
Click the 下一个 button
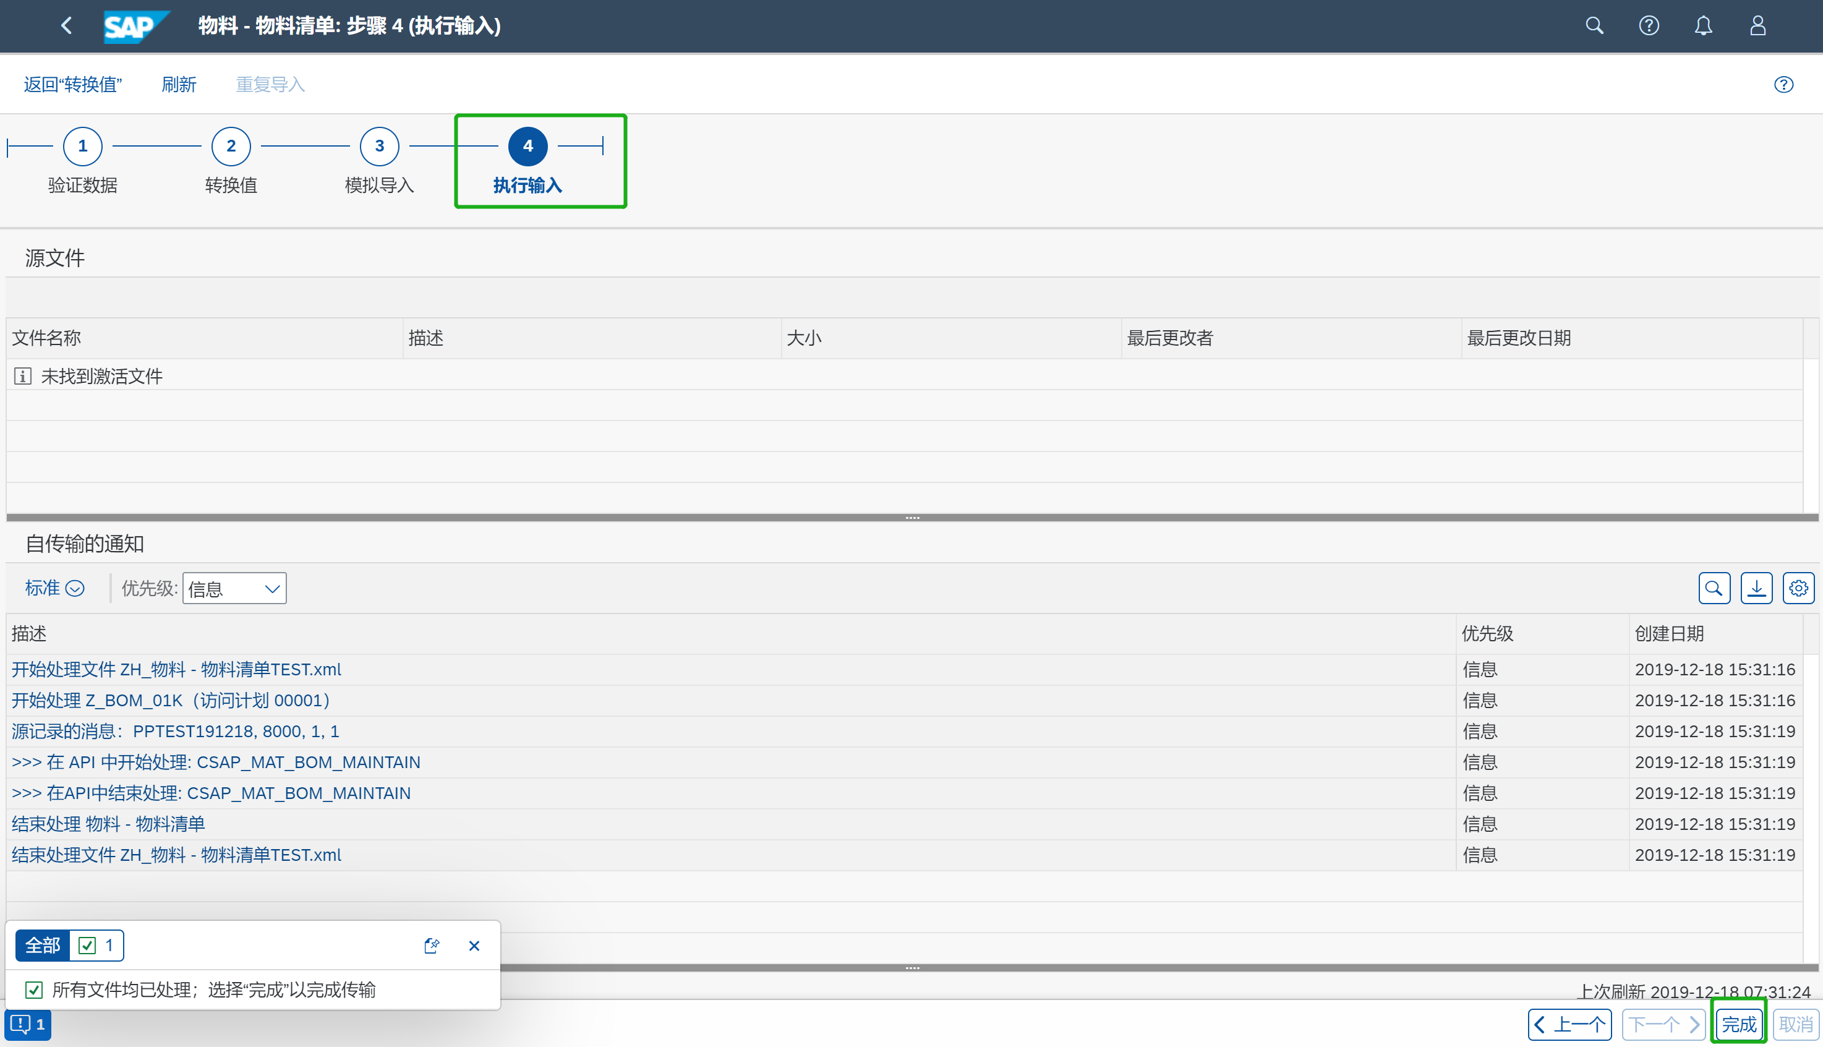coord(1664,1024)
